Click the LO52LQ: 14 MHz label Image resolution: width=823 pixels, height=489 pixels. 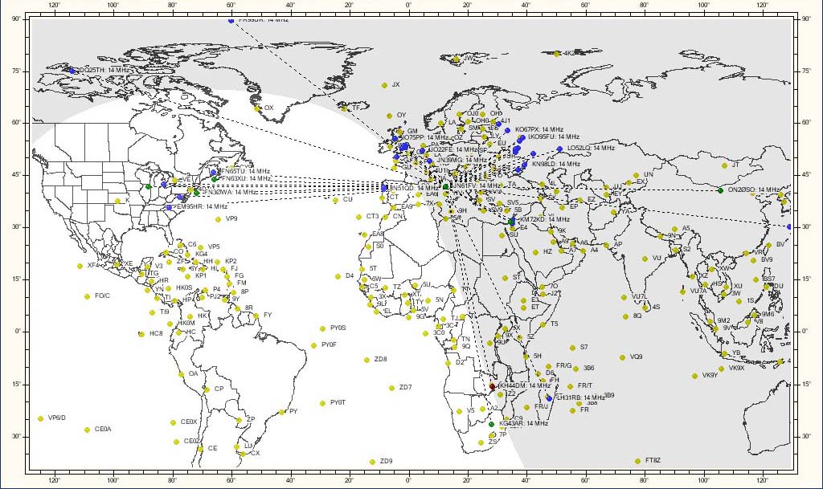591,149
